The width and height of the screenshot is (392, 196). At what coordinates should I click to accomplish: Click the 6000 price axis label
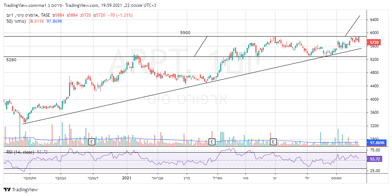[x=374, y=33]
